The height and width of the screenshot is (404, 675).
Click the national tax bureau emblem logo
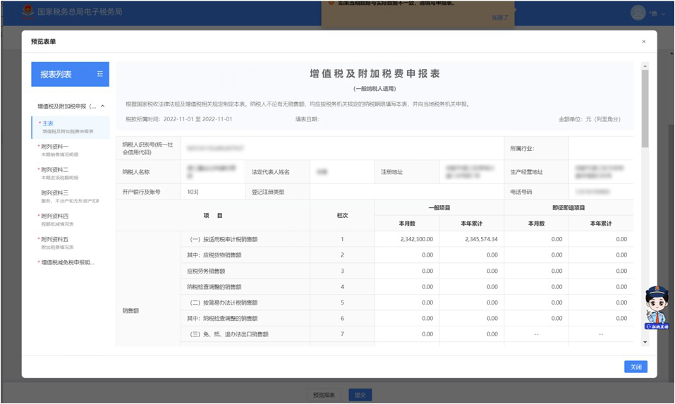[x=28, y=12]
